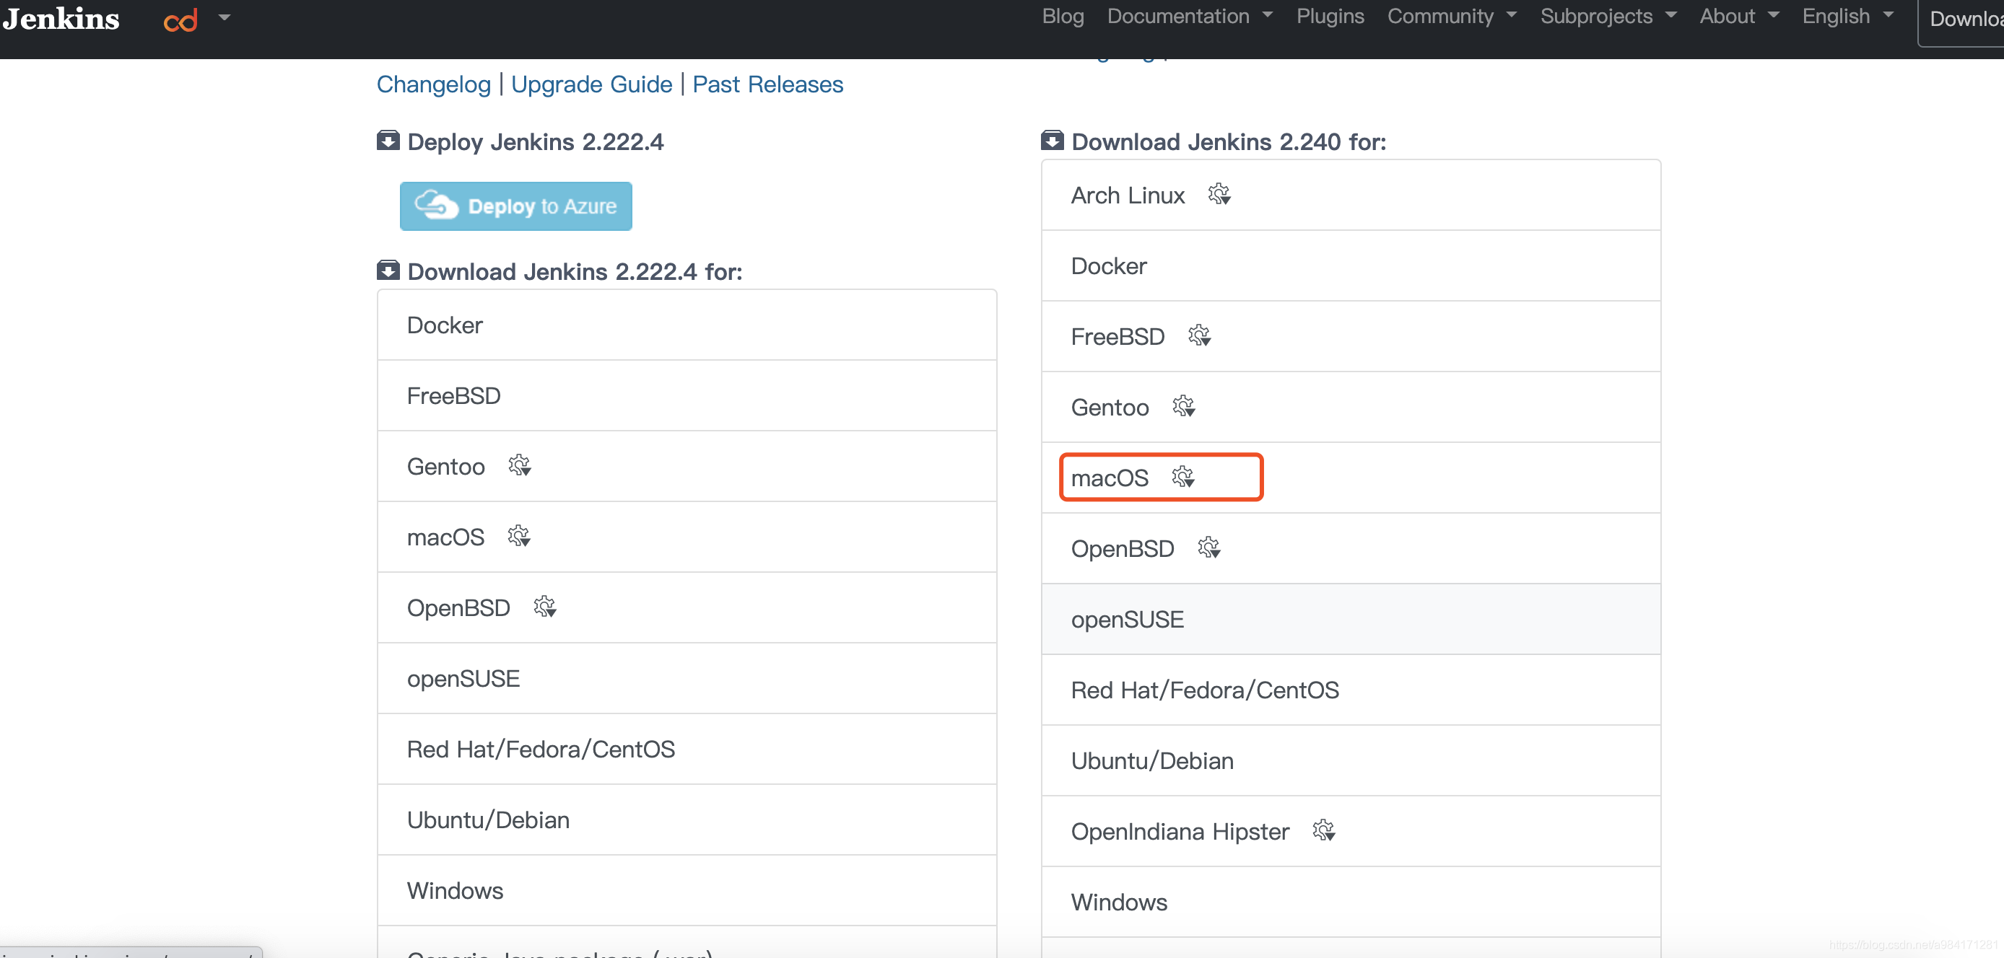Open the Blog page from navbar
Image resolution: width=2004 pixels, height=958 pixels.
pos(1063,17)
